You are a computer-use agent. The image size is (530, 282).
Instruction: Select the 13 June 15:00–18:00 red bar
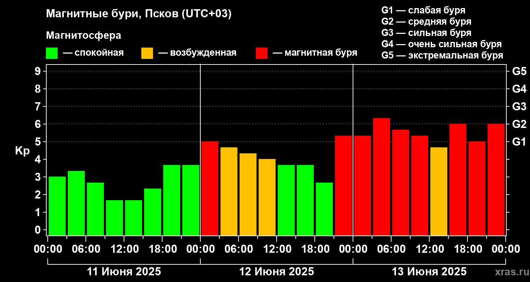pos(458,179)
